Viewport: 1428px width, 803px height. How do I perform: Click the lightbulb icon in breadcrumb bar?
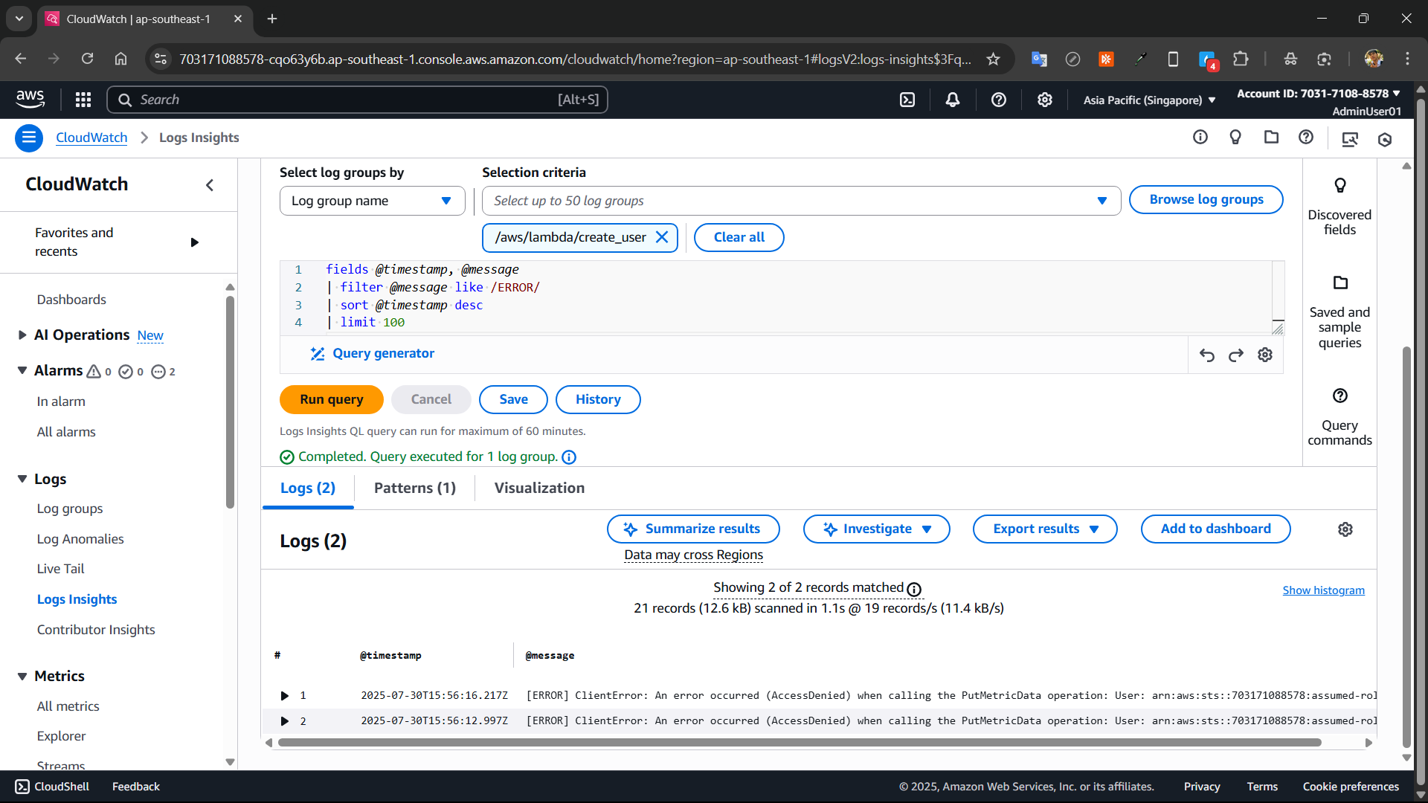[1235, 137]
